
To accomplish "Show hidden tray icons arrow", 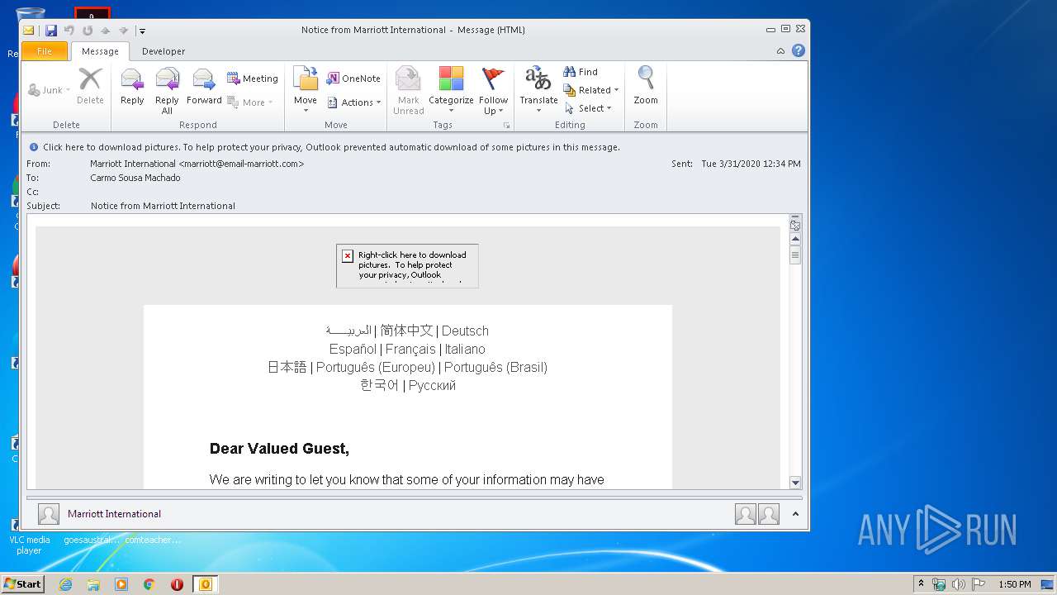I will click(x=921, y=583).
